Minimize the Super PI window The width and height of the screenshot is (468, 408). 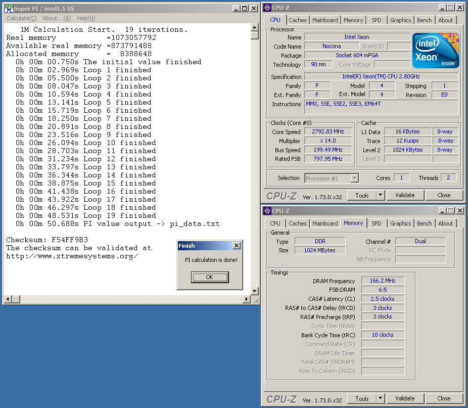pos(236,9)
